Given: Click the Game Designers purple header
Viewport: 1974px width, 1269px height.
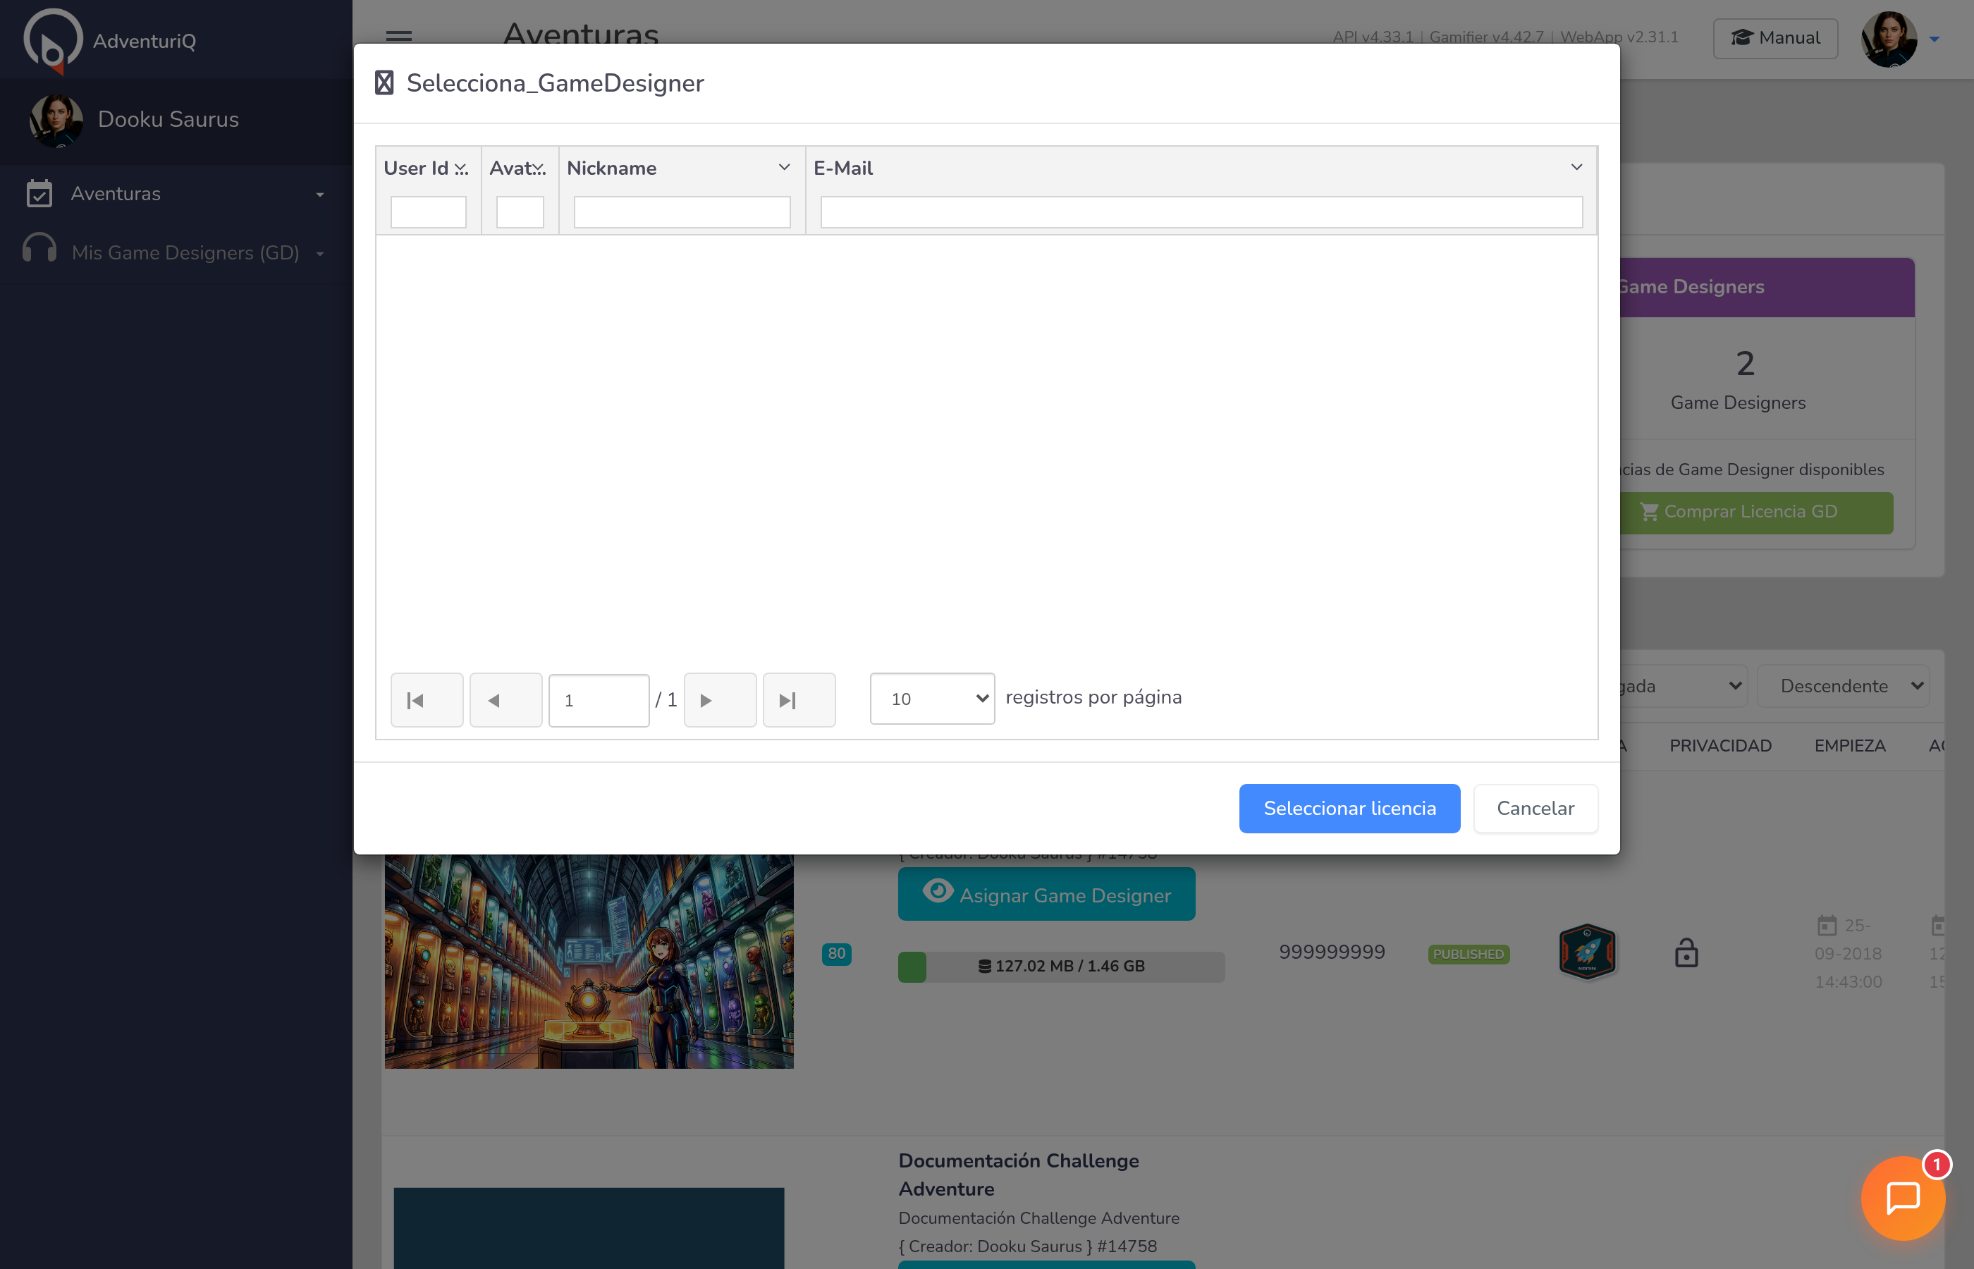Looking at the screenshot, I should [x=1767, y=287].
